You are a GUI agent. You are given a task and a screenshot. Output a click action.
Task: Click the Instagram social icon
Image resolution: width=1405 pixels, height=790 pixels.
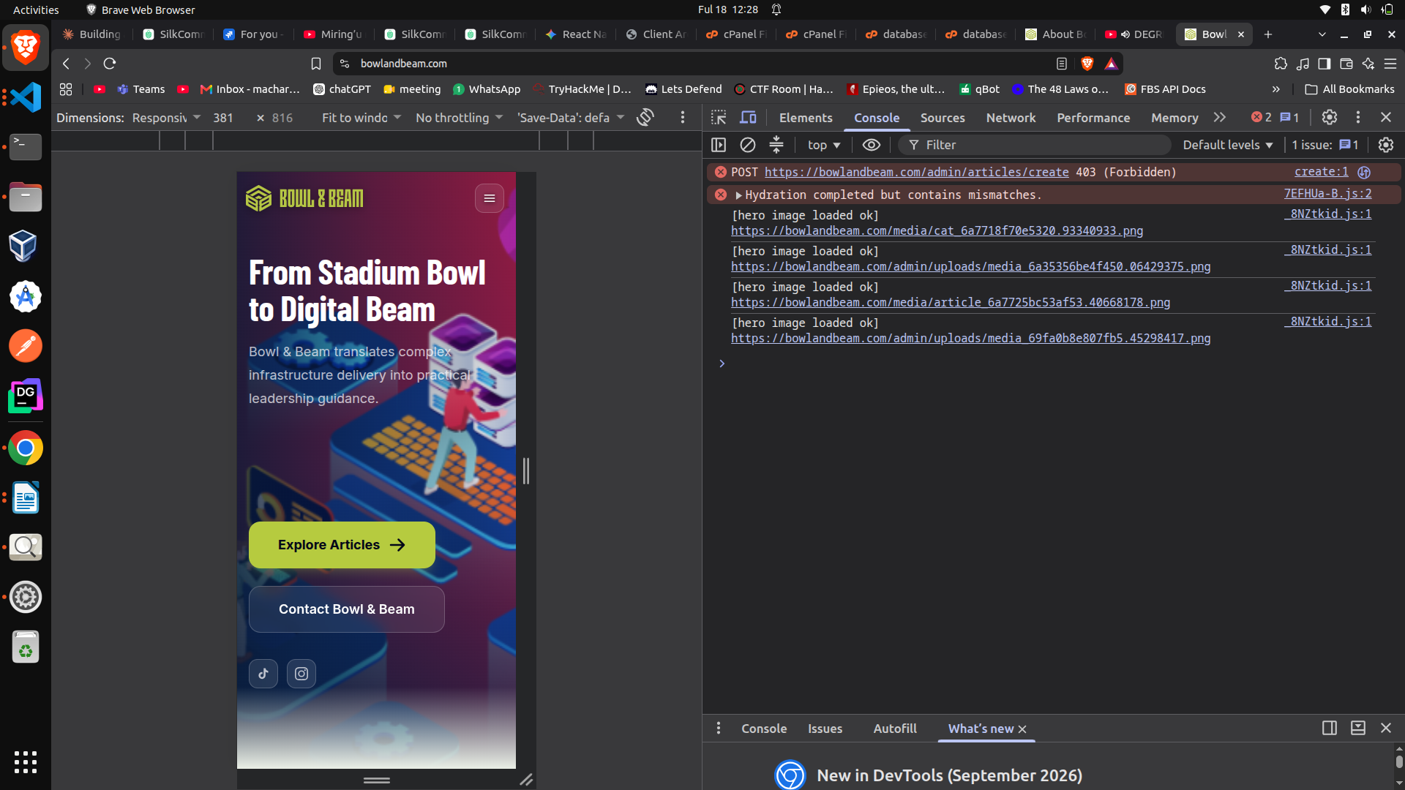pyautogui.click(x=301, y=674)
